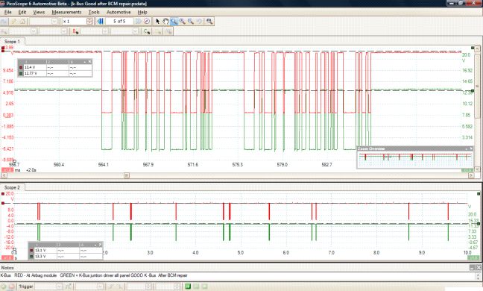Open the buffer navigator compass icon

tap(147, 22)
